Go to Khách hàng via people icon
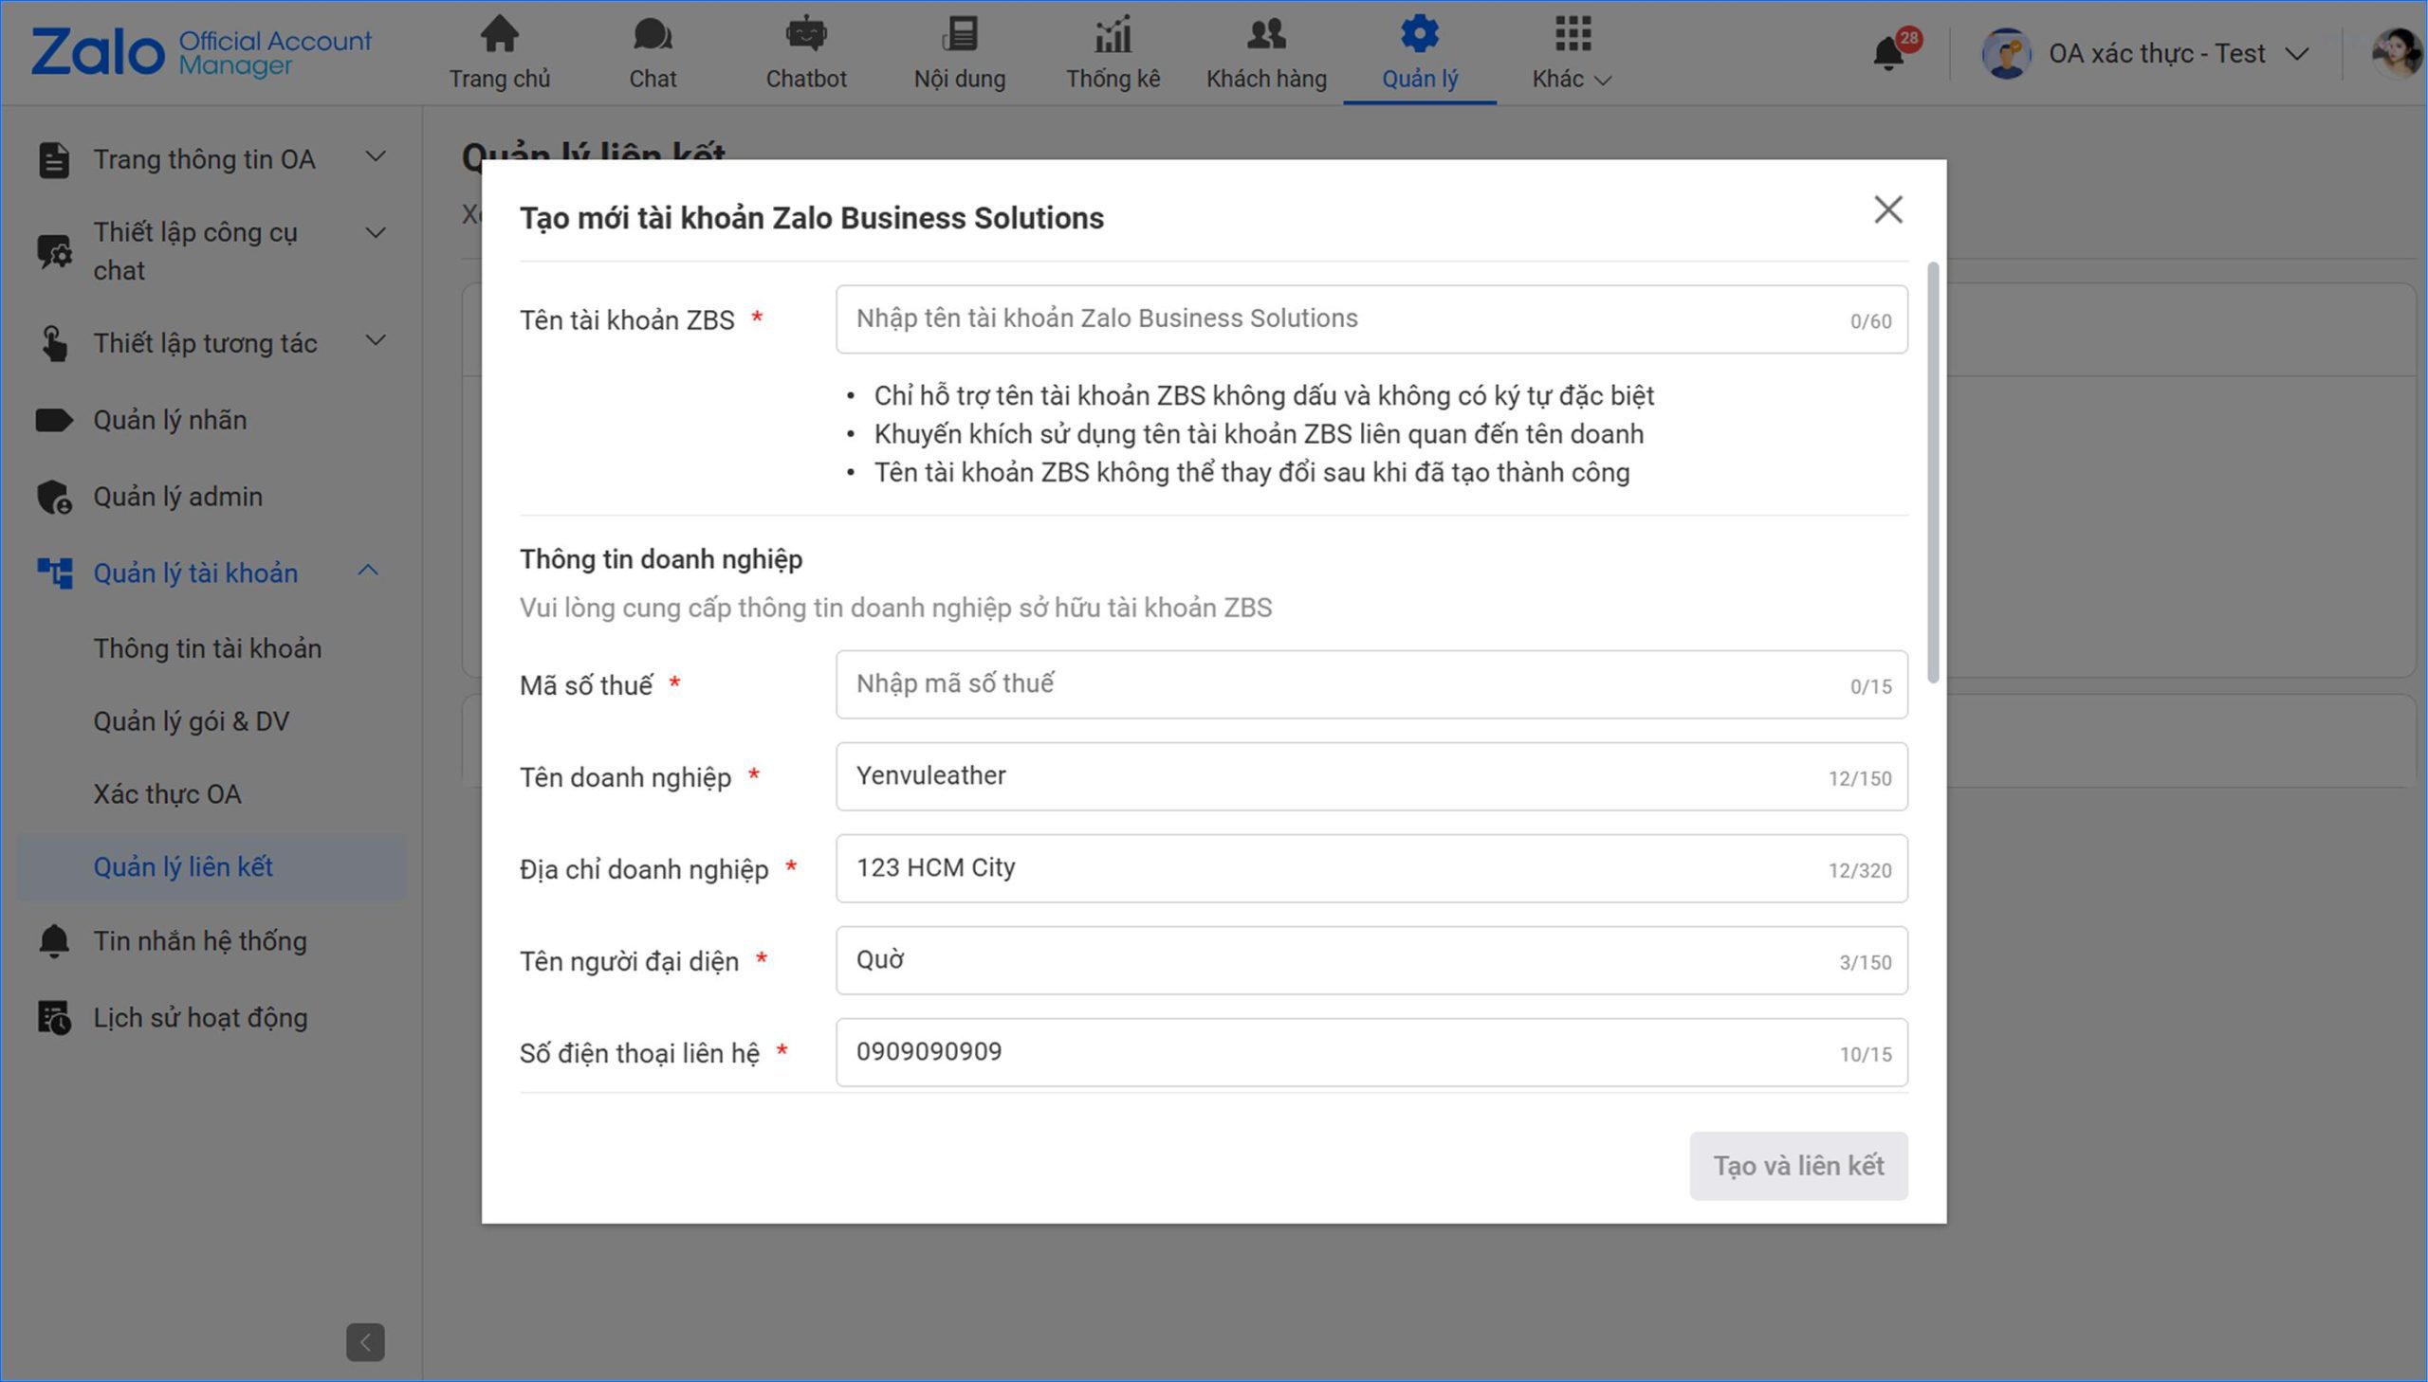This screenshot has height=1382, width=2428. (1266, 35)
